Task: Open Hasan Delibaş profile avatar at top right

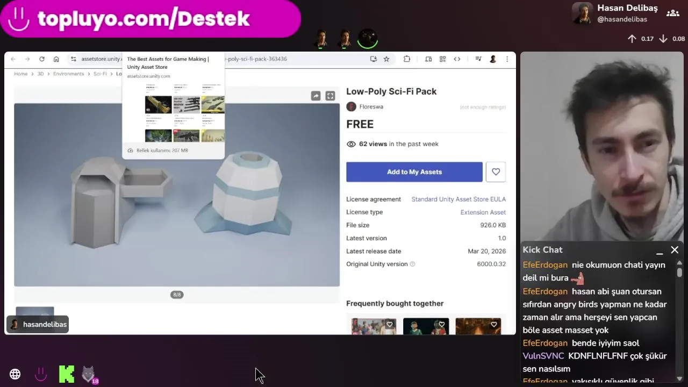Action: click(582, 13)
